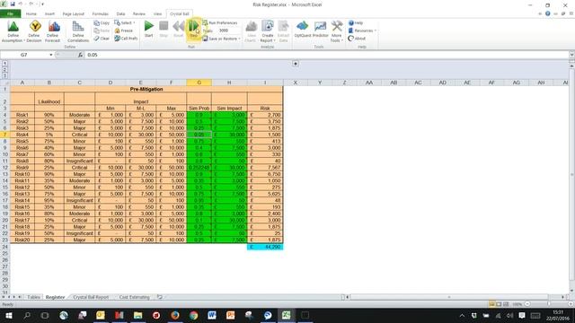Start the simulation with green play button
Viewport: 575px width, 323px height.
click(x=148, y=29)
